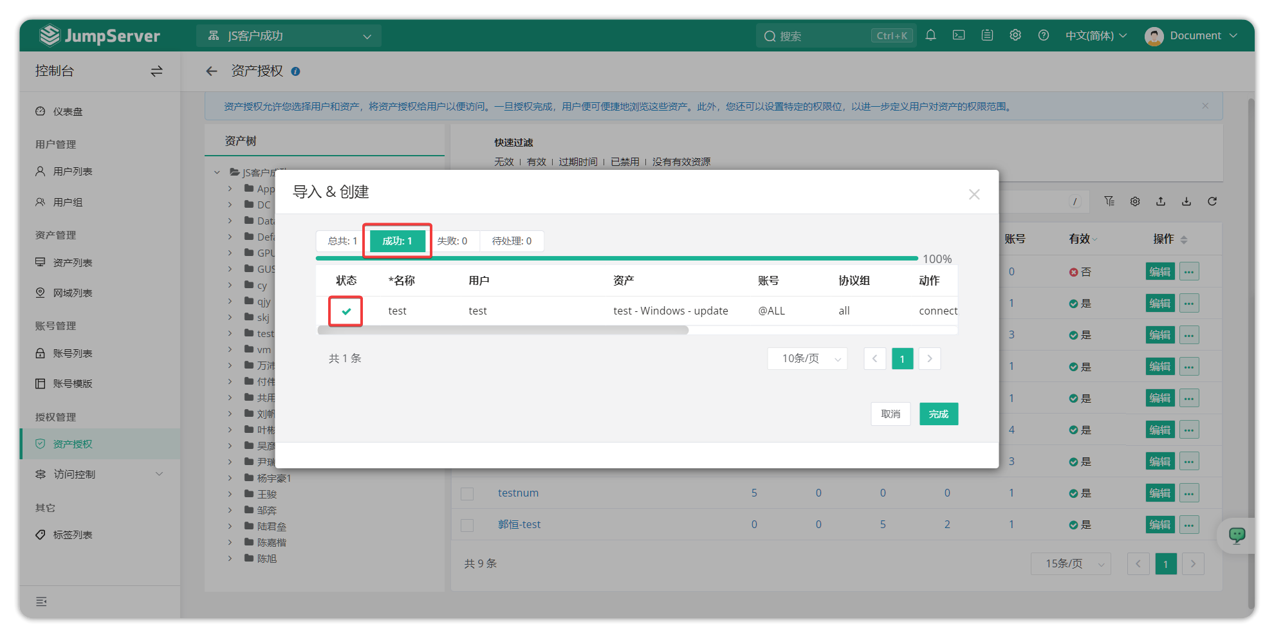Open the help question mark icon
This screenshot has width=1274, height=631.
[x=1044, y=35]
